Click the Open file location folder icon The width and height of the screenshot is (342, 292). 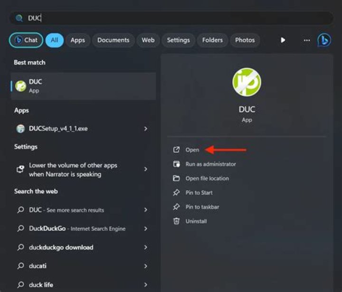point(176,178)
